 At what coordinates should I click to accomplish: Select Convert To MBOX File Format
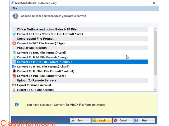coord(80,62)
